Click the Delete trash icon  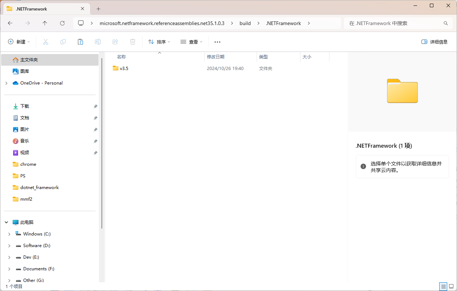[133, 42]
